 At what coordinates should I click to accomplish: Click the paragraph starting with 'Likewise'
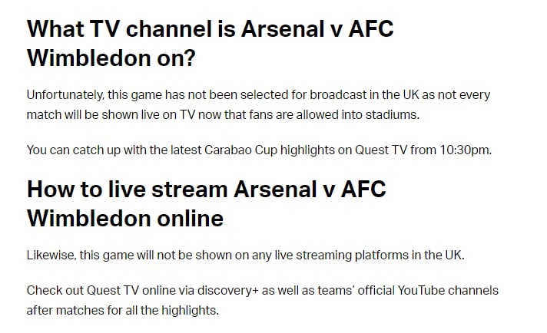coord(245,256)
